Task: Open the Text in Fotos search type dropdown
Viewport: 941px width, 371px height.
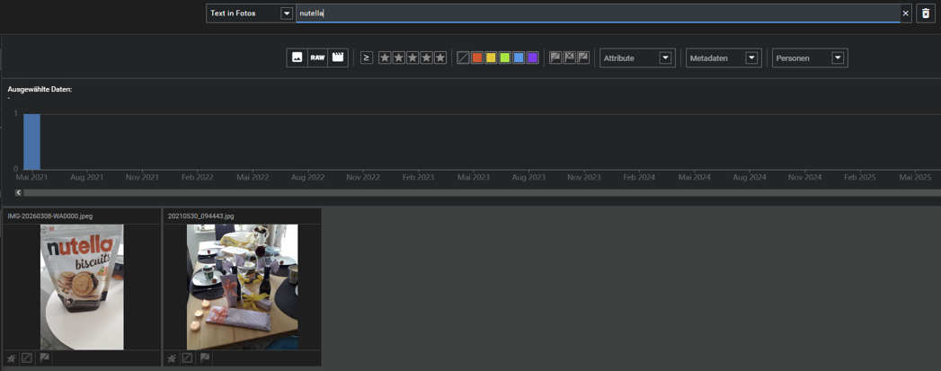Action: click(250, 13)
